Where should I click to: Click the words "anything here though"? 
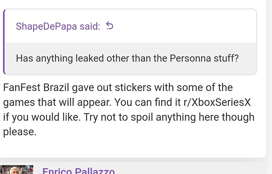click(205, 117)
